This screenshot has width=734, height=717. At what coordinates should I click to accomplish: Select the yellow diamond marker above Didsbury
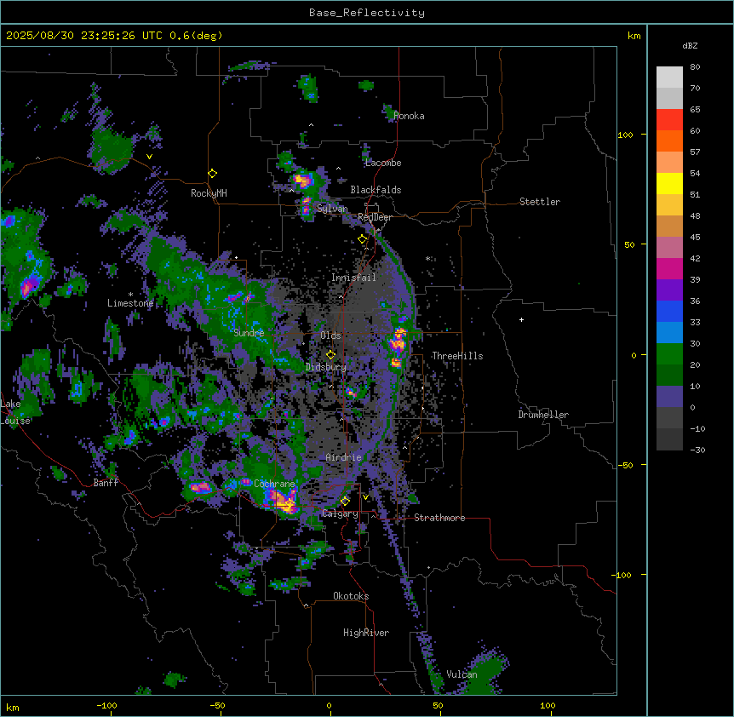coord(330,354)
